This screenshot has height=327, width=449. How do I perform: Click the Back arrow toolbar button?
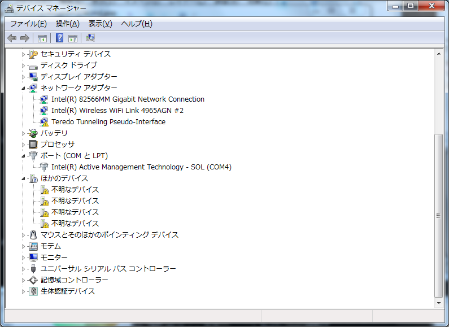pos(12,38)
